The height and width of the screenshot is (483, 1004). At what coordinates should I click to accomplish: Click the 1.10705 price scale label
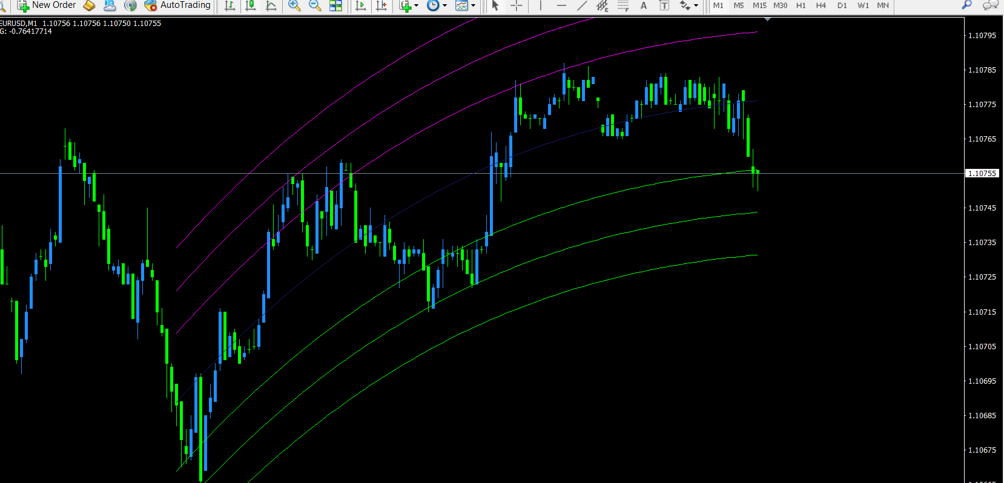click(x=982, y=347)
